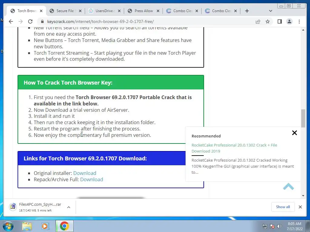Click the scrollbar up arrow

click(303, 30)
